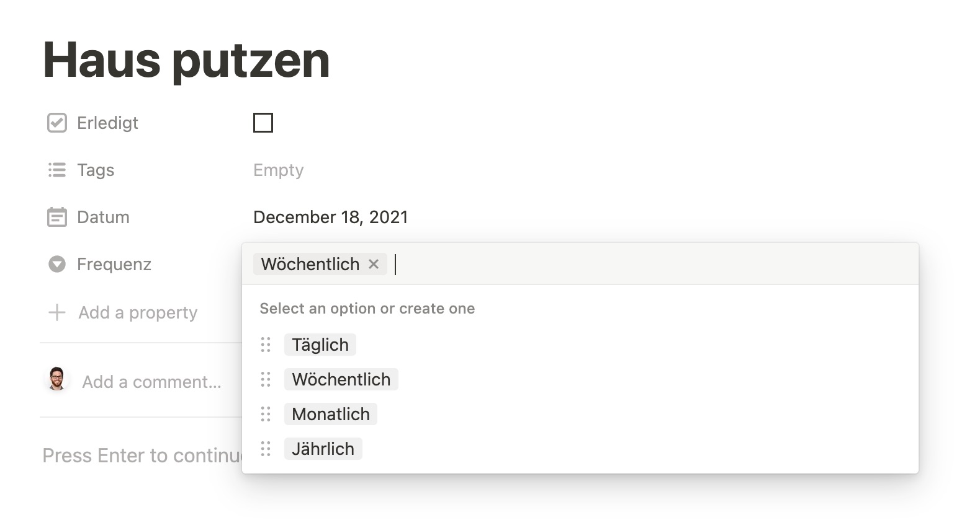Click the Datum calendar icon
This screenshot has height=528, width=967.
point(57,217)
